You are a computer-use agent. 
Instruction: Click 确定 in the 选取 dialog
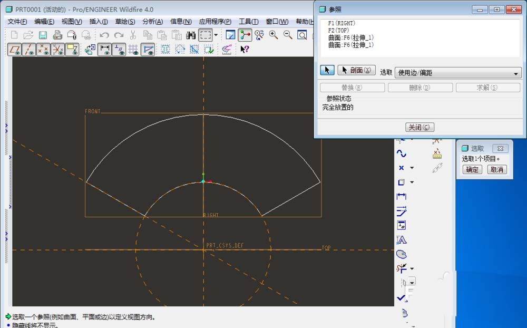(x=472, y=170)
